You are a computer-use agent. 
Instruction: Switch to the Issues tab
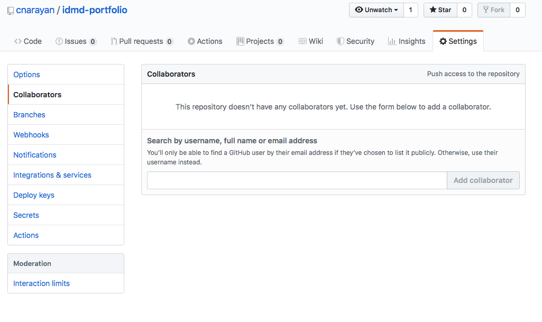tap(76, 41)
